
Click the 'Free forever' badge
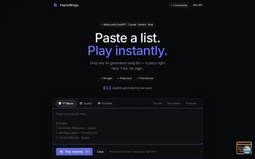point(145,78)
